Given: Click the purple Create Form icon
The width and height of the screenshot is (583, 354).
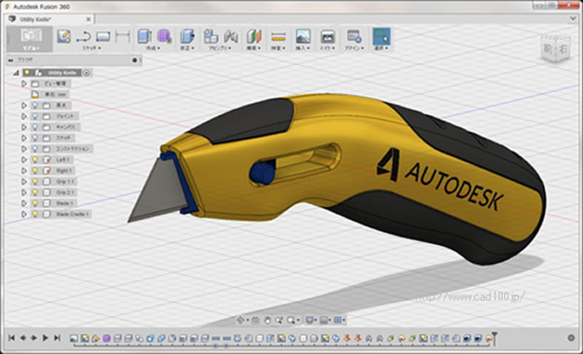Looking at the screenshot, I should pyautogui.click(x=163, y=37).
